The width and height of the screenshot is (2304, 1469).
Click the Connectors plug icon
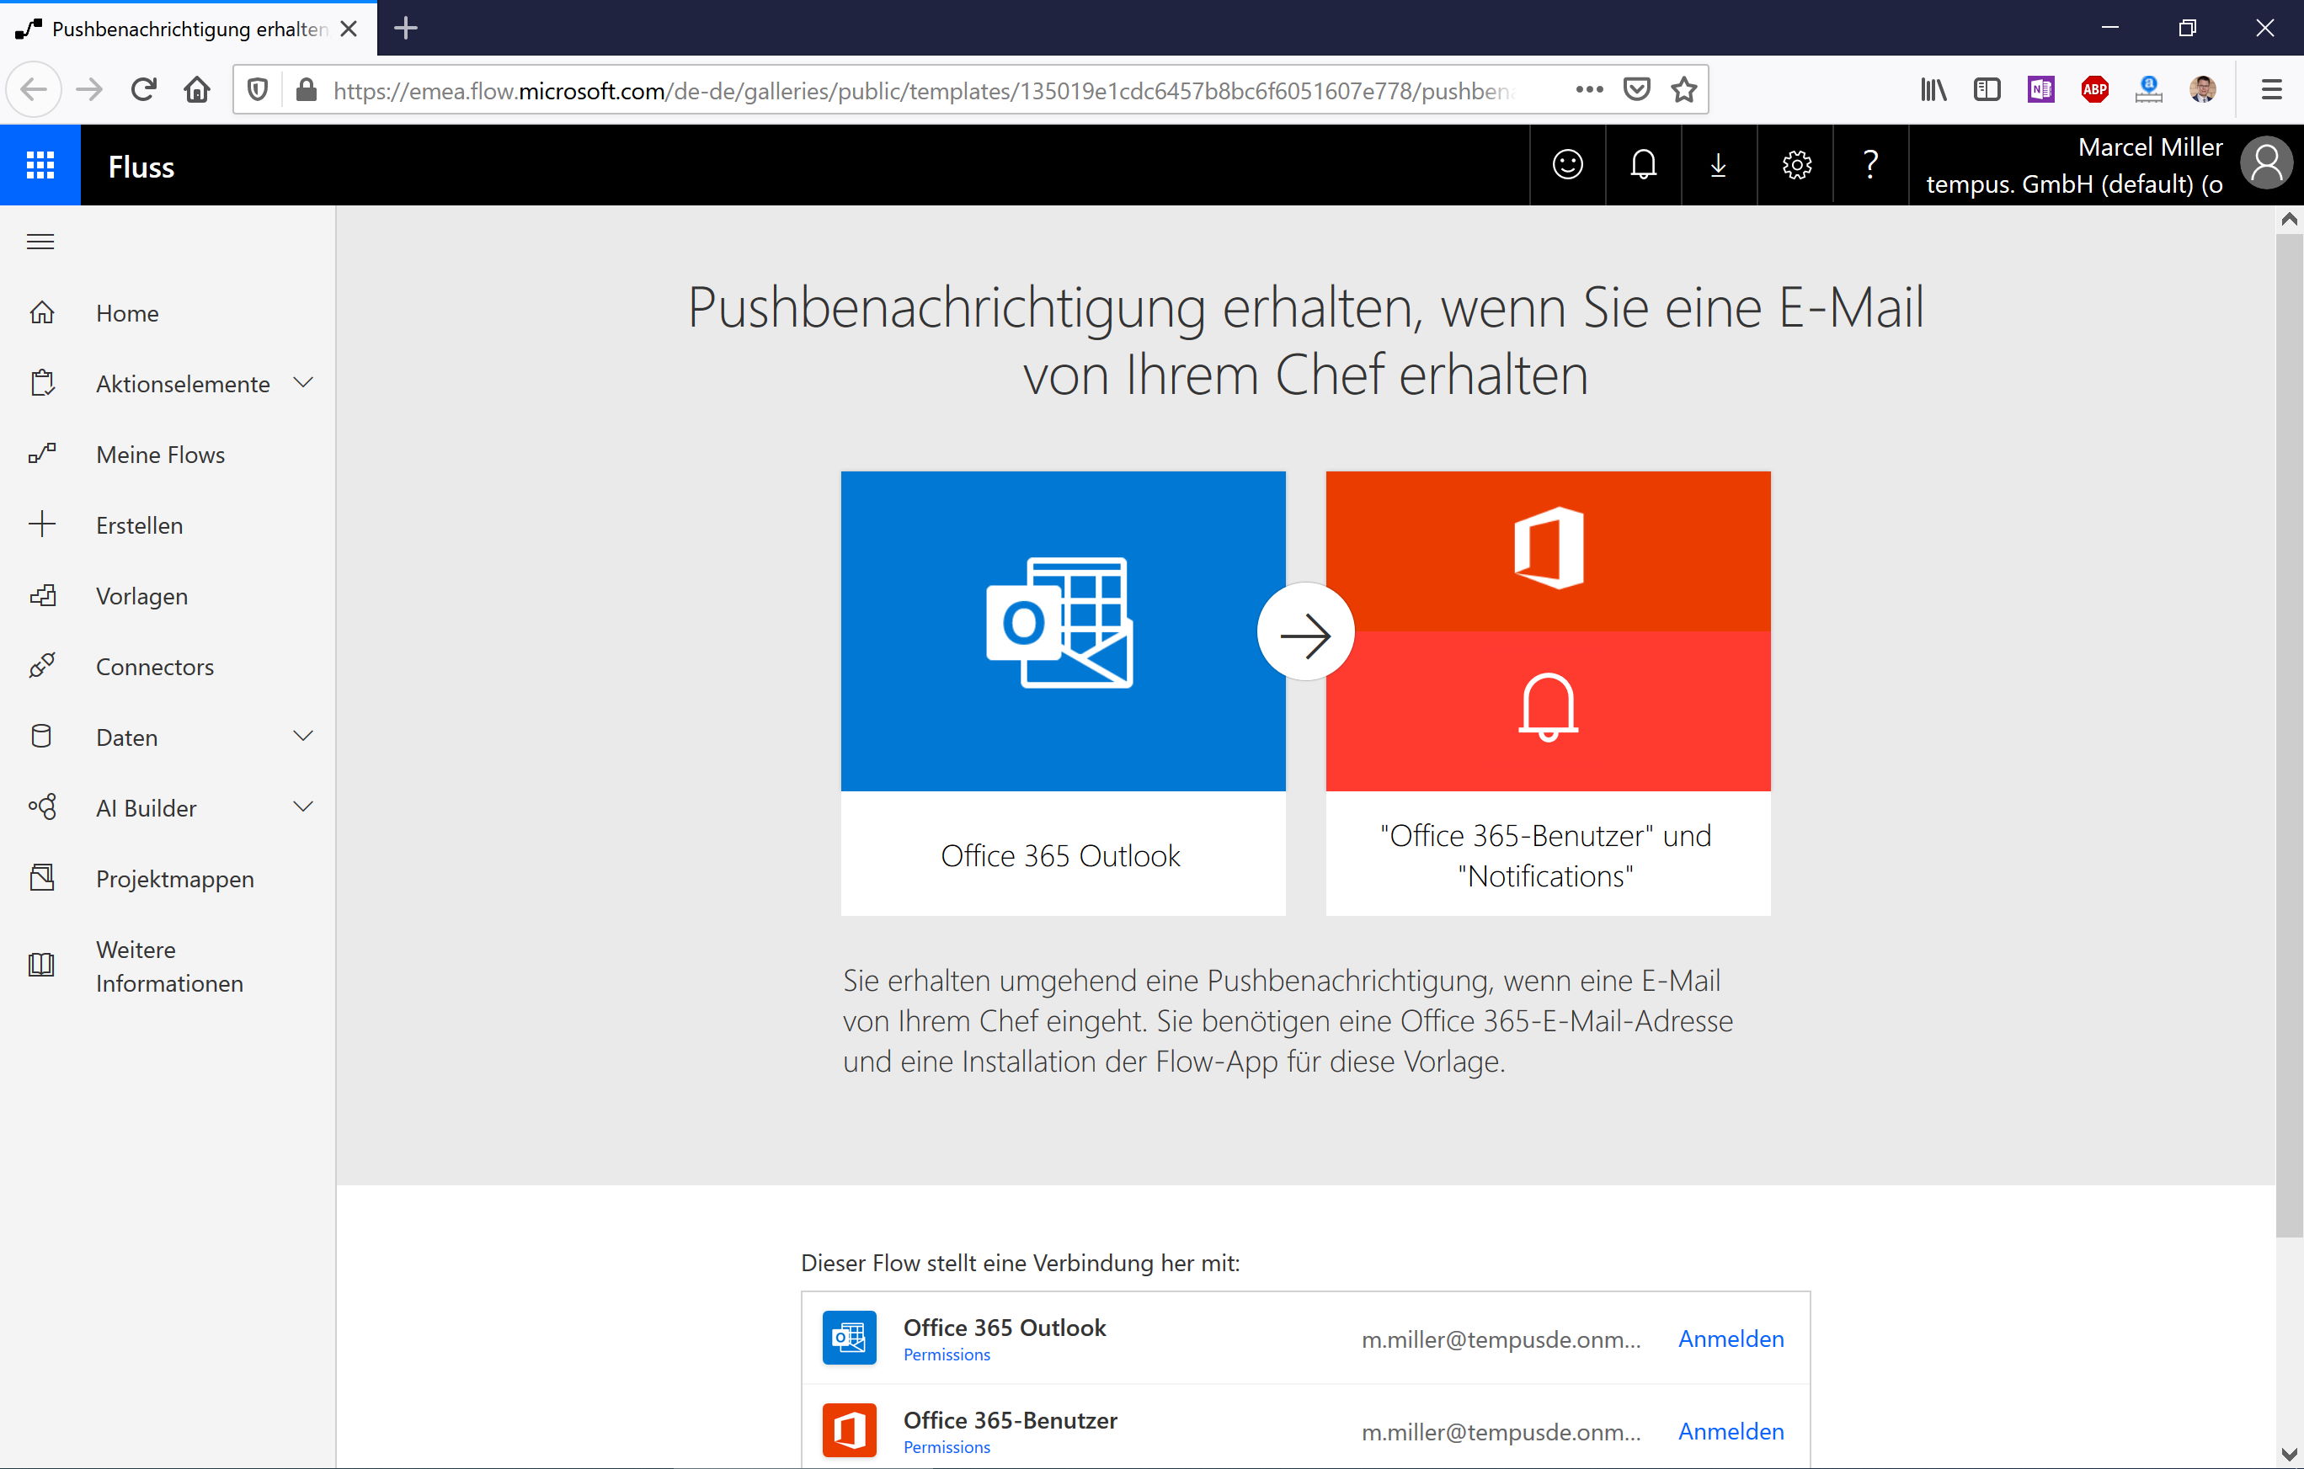[42, 666]
